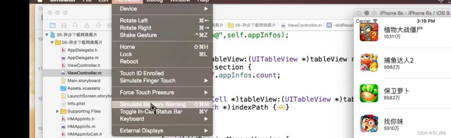The width and height of the screenshot is (451, 138).
Task: Click the simulator status bar time 3:19 PM
Action: tap(426, 21)
